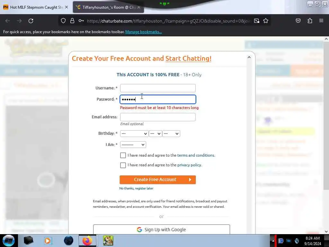Viewport: 329px width, 247px height.
Task: Open the Windows Start menu
Action: pos(8,241)
